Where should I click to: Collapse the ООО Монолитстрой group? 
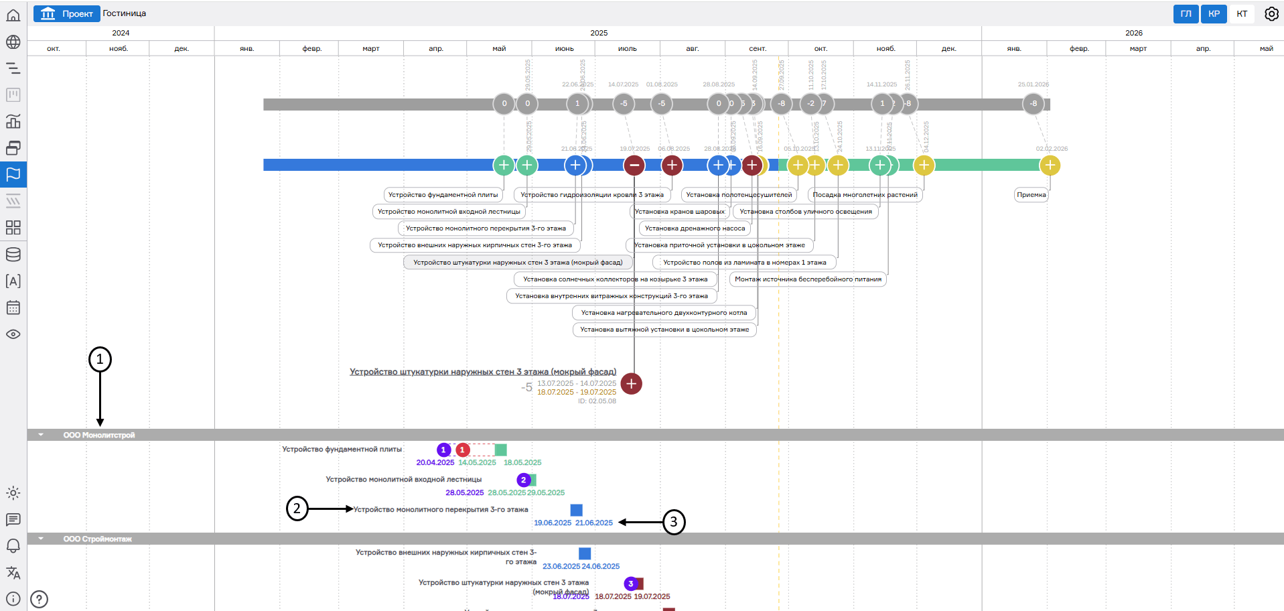point(41,435)
